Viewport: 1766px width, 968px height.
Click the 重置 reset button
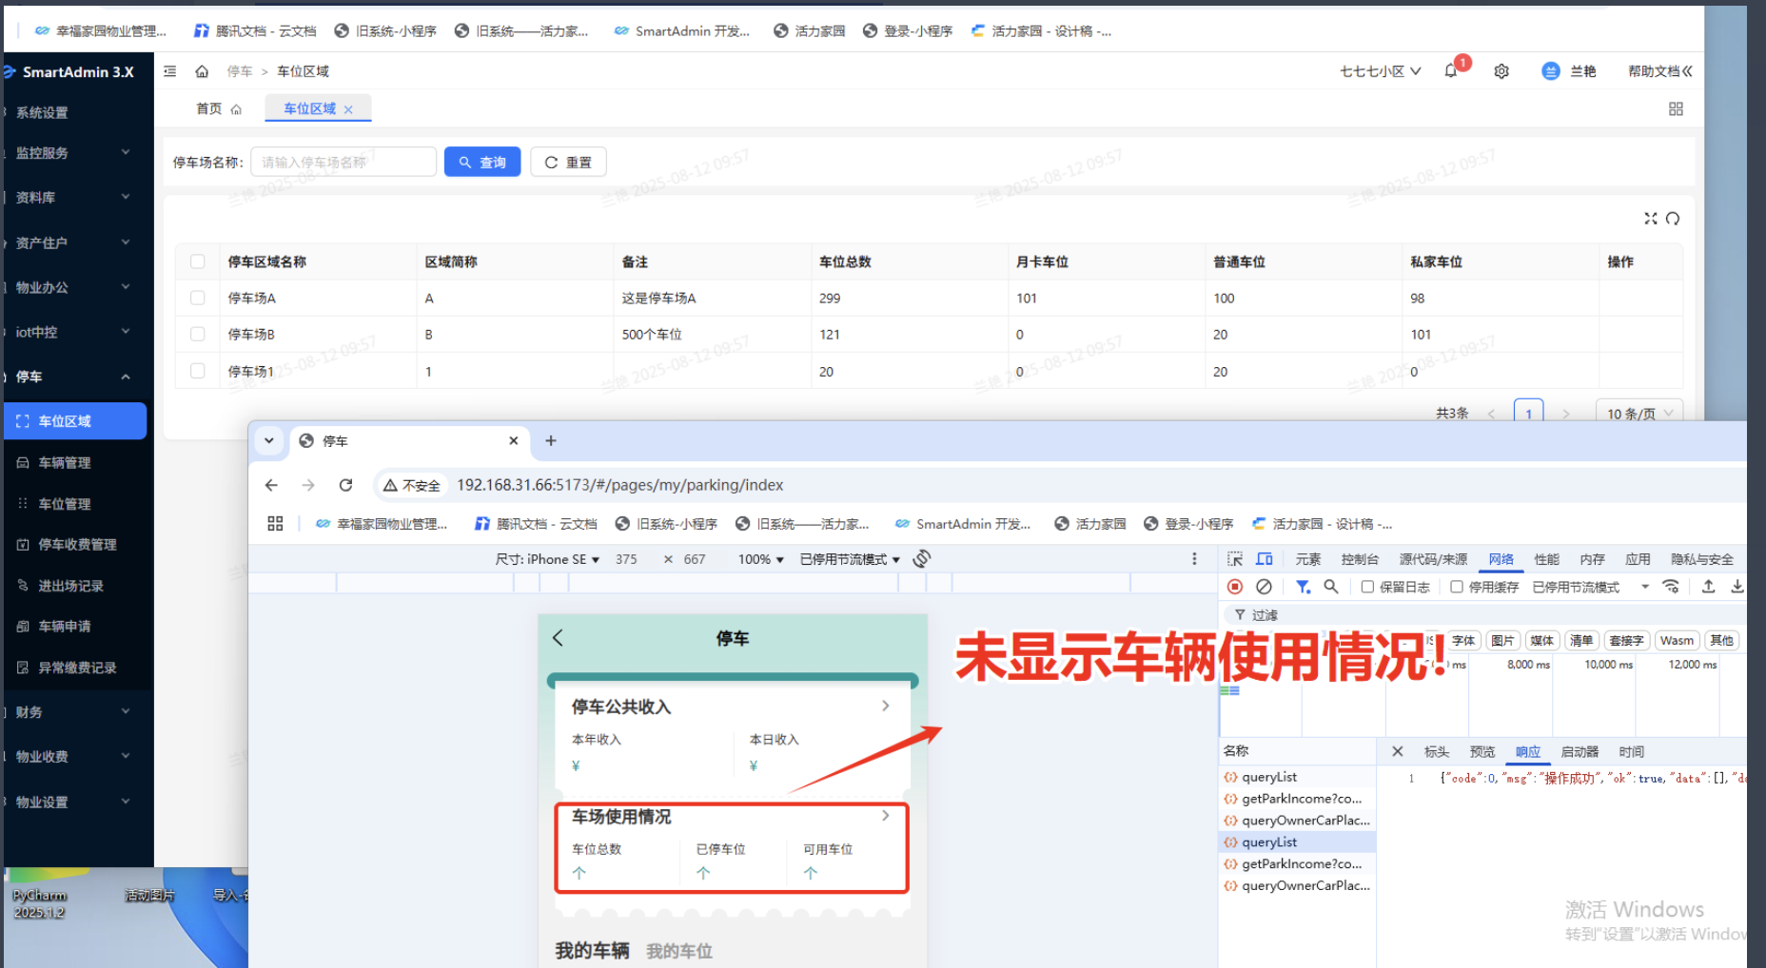pos(568,163)
